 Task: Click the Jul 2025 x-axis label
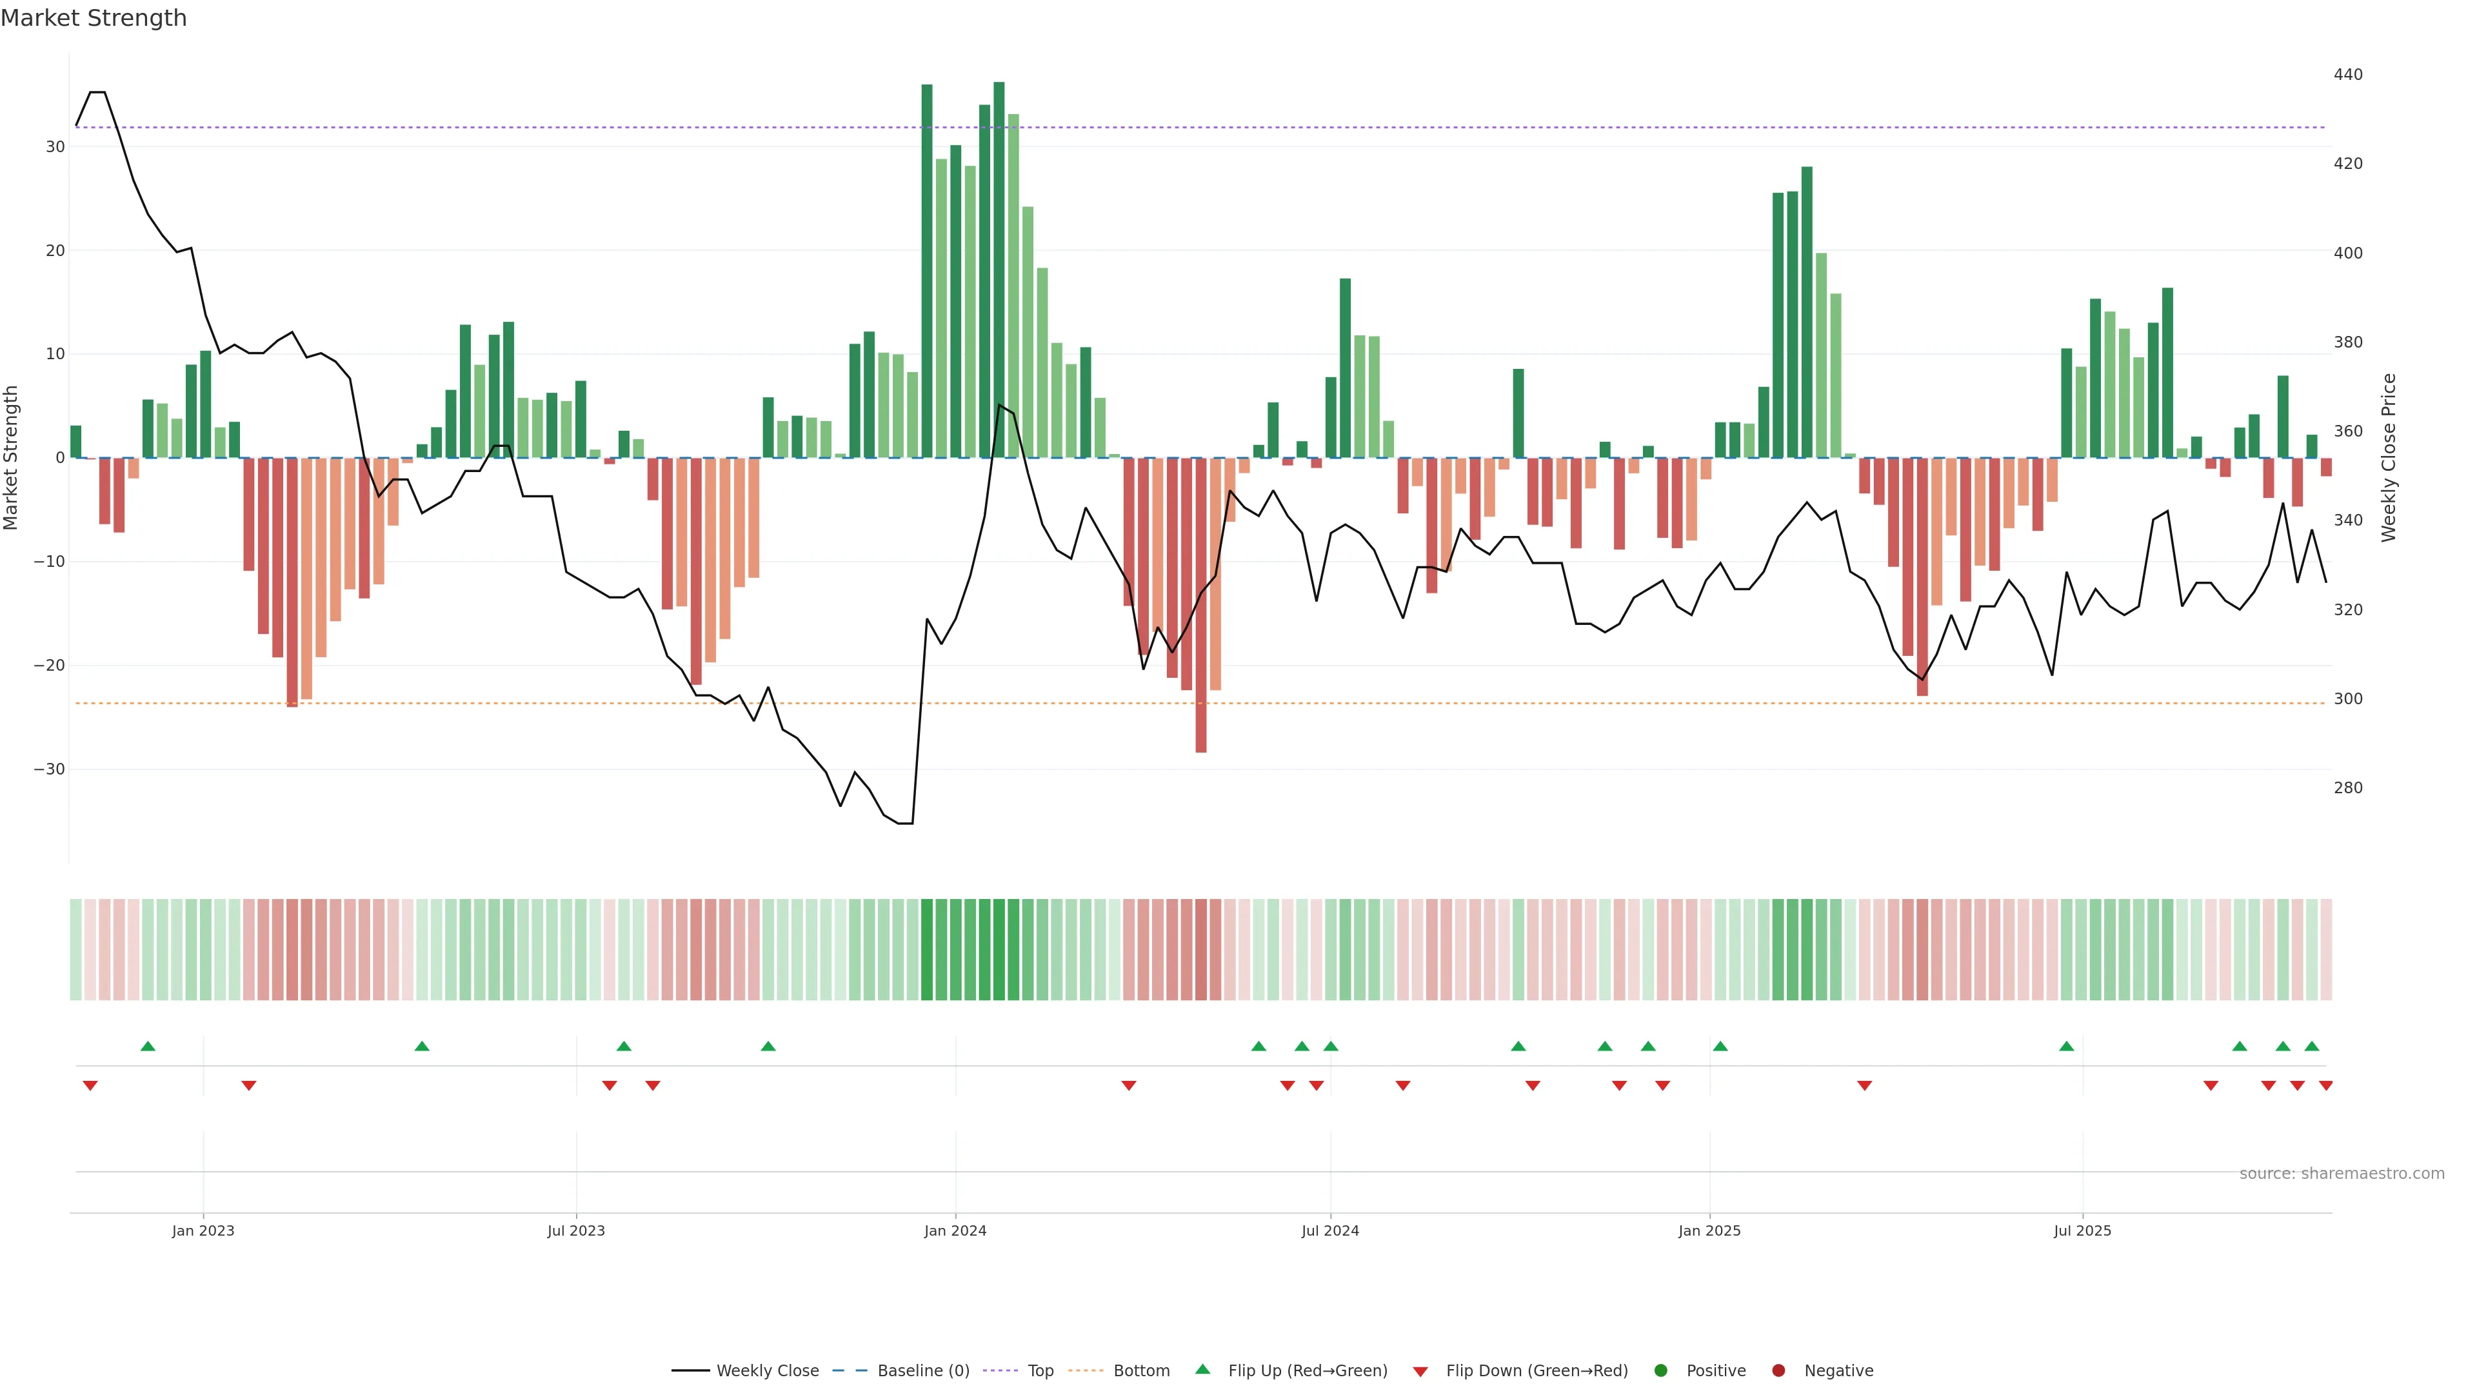point(2082,1230)
